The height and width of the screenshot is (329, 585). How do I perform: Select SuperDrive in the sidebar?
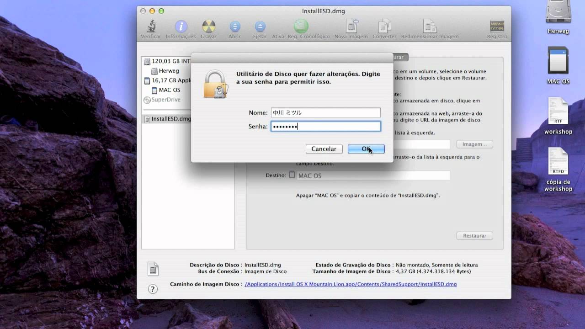[162, 100]
